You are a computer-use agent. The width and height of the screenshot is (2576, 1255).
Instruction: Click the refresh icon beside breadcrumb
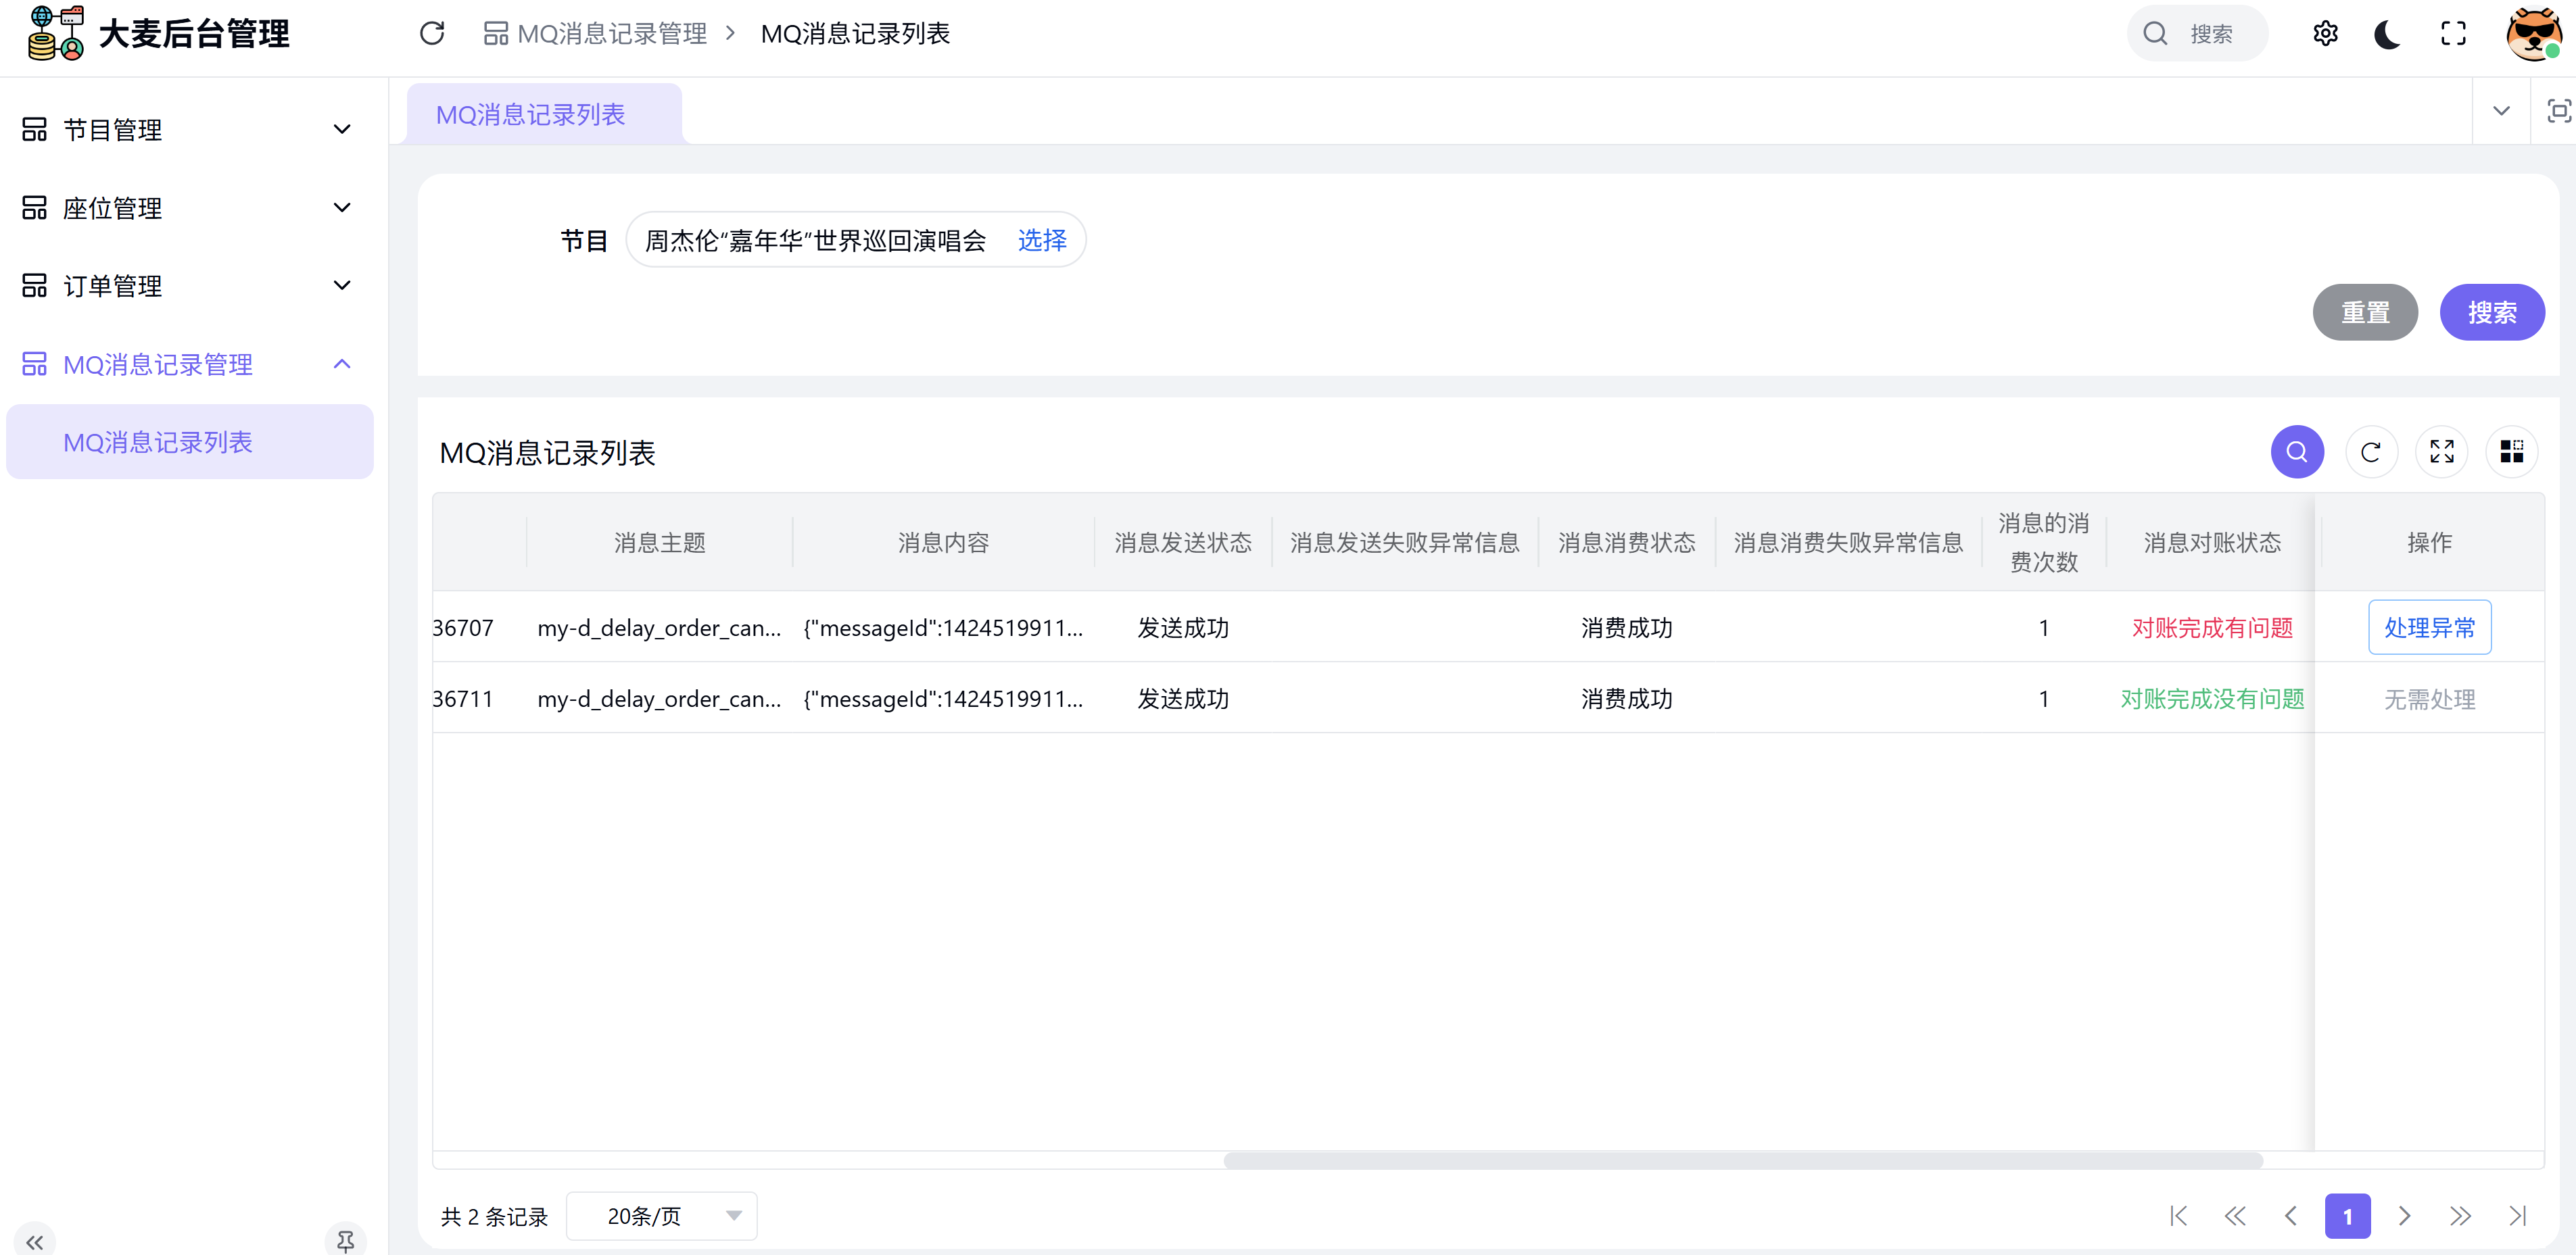[432, 34]
